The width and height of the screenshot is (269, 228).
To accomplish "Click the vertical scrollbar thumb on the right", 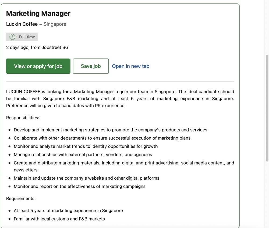I will coord(267,108).
